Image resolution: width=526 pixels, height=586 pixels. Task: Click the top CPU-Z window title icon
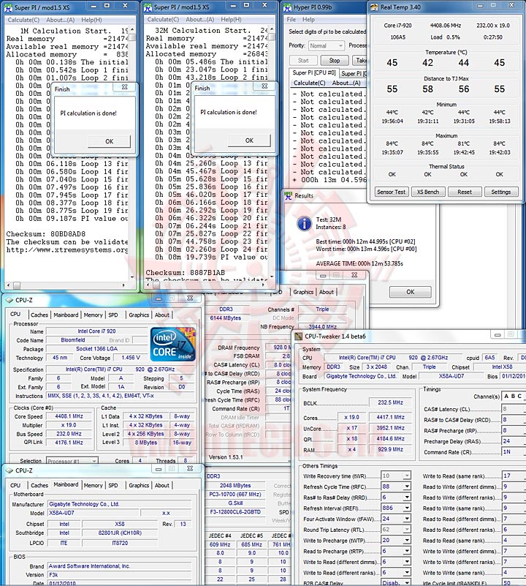[9, 300]
